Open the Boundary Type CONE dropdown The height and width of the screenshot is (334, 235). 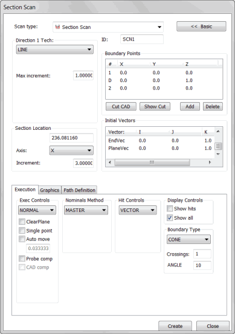pyautogui.click(x=188, y=239)
